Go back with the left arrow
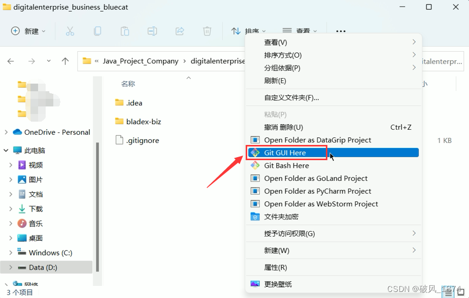 tap(11, 61)
